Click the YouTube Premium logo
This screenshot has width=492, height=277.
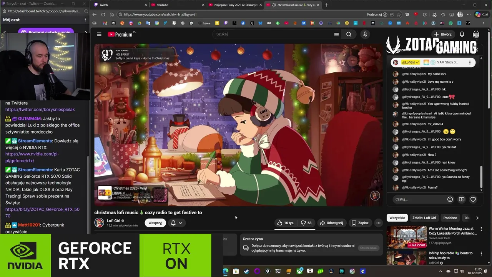pos(120,34)
